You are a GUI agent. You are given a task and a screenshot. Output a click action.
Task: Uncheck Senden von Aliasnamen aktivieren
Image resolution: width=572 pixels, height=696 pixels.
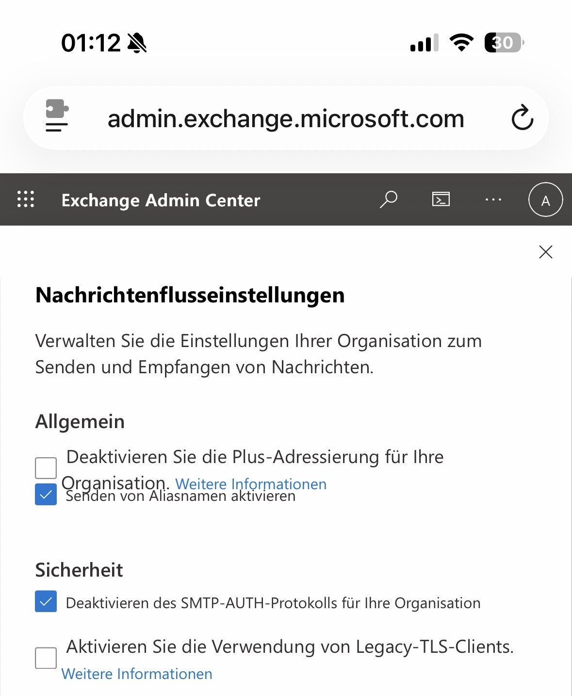[x=46, y=495]
